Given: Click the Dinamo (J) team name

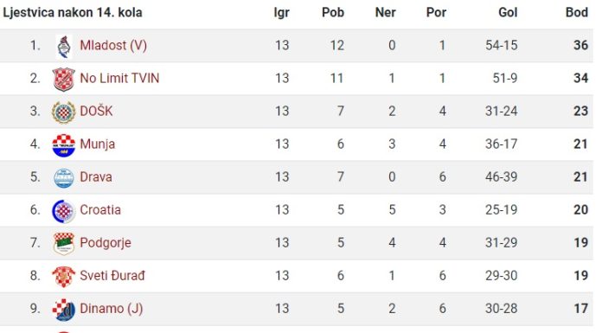Looking at the screenshot, I should click(112, 309).
